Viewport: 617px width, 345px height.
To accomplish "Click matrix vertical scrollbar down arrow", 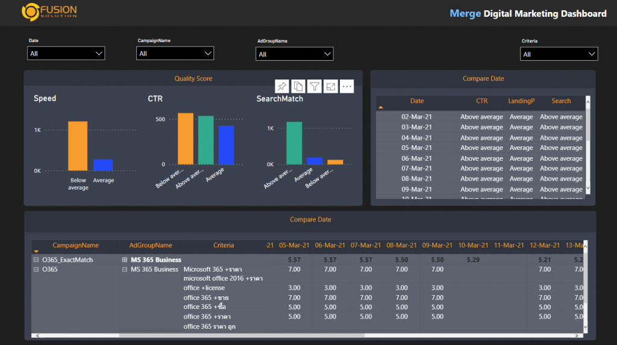I will [586, 327].
